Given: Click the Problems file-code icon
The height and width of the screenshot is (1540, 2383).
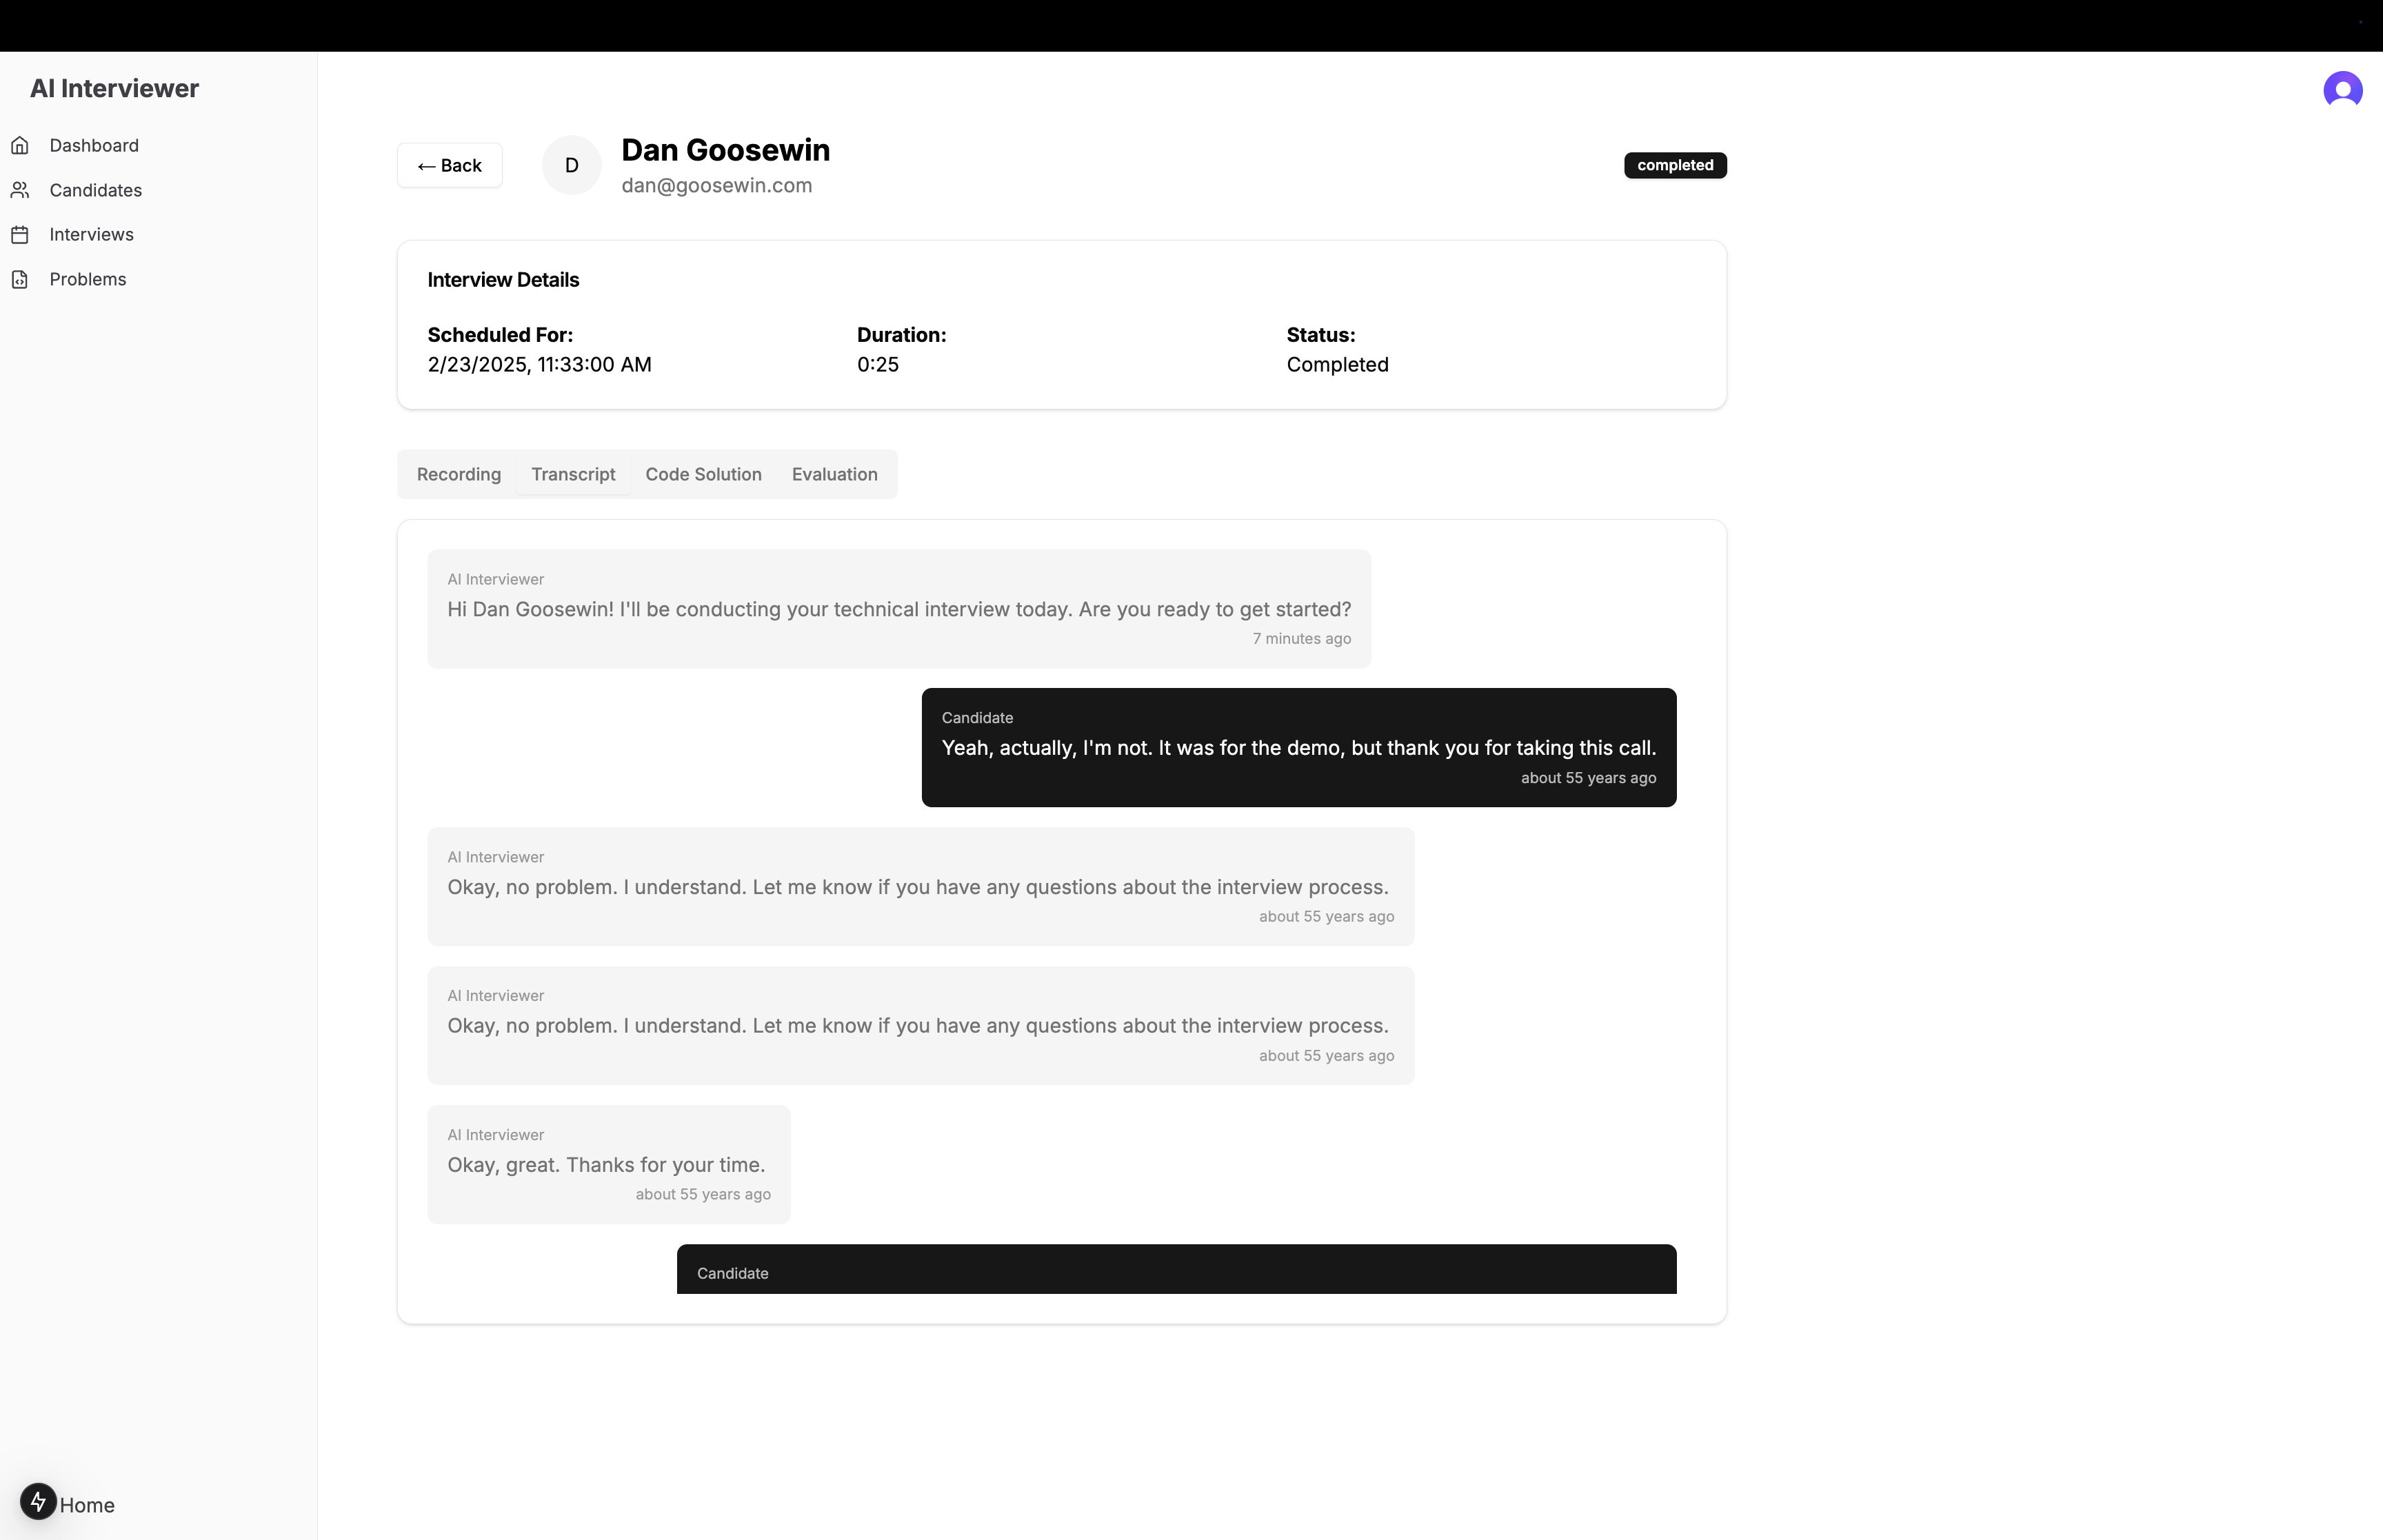Looking at the screenshot, I should tap(20, 280).
